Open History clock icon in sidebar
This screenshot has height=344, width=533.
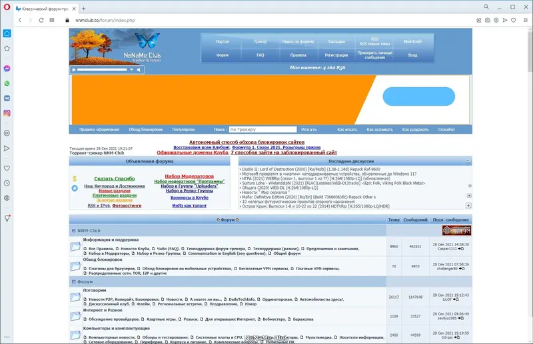(x=7, y=183)
